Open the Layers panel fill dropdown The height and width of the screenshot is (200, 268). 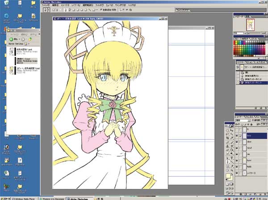tap(267, 124)
